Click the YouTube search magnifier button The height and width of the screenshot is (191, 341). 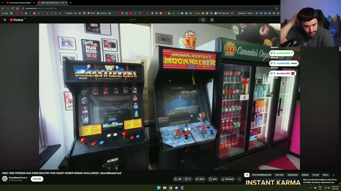[203, 20]
